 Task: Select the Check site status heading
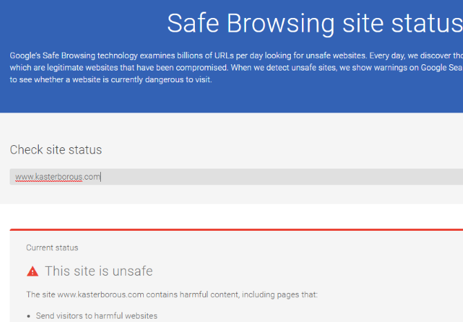click(x=56, y=150)
